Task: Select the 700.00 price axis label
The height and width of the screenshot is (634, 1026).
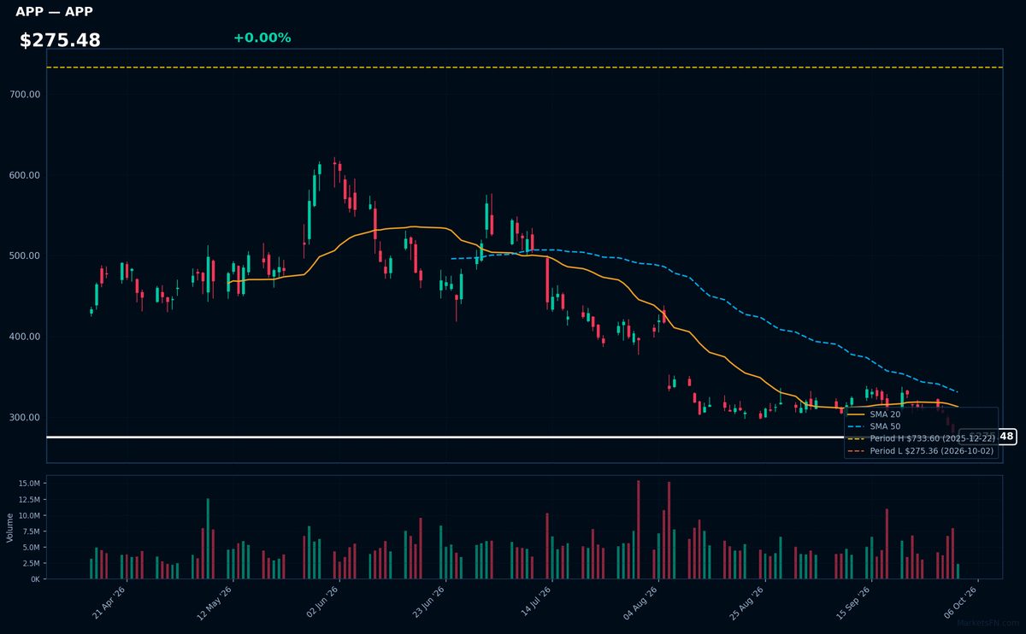Action: click(x=25, y=95)
